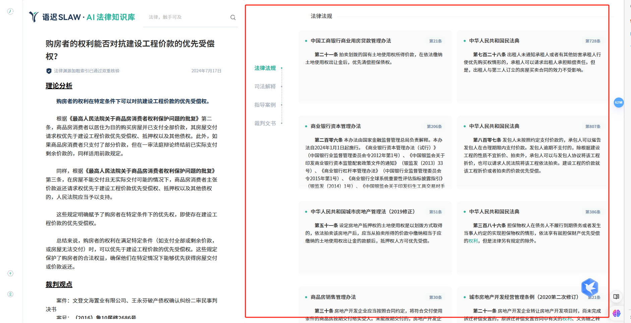
Task: Click the 理论分析 section heading
Action: click(59, 86)
